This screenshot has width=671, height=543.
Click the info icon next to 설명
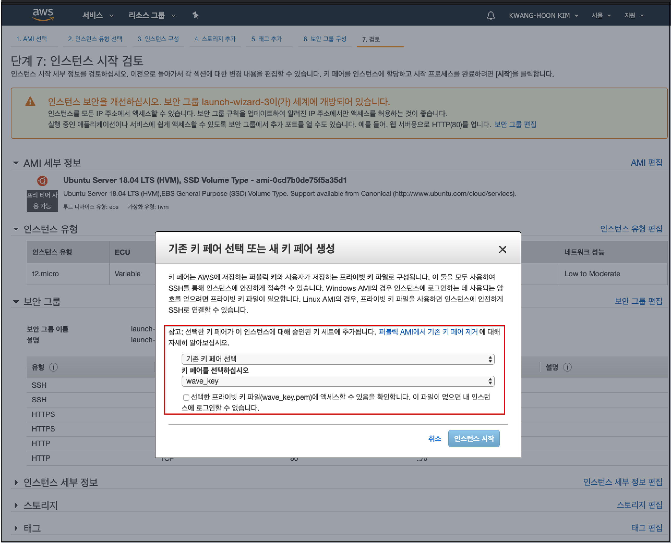coord(567,367)
